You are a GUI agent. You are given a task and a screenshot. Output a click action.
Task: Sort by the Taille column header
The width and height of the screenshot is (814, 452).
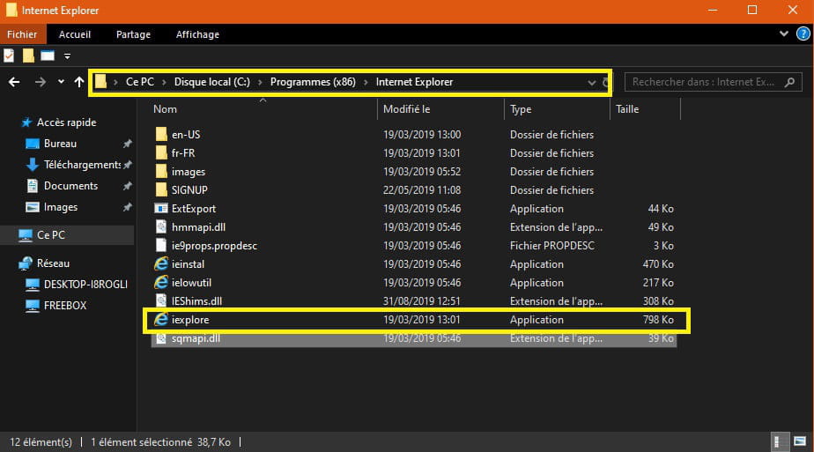(627, 109)
